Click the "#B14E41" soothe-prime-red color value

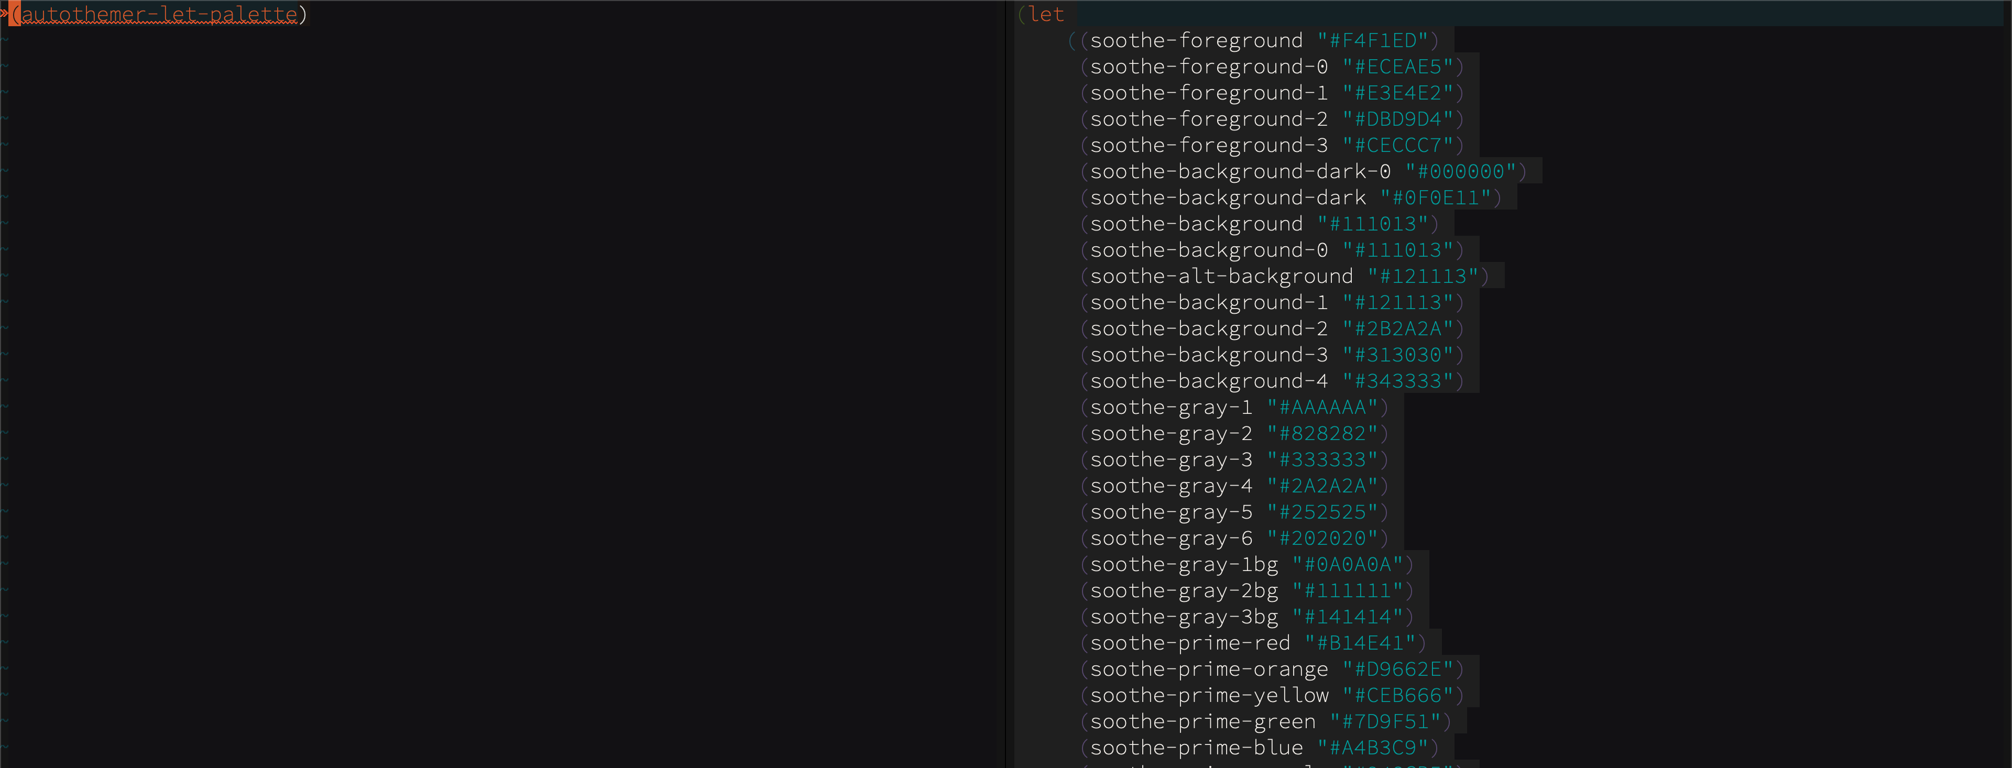1360,643
